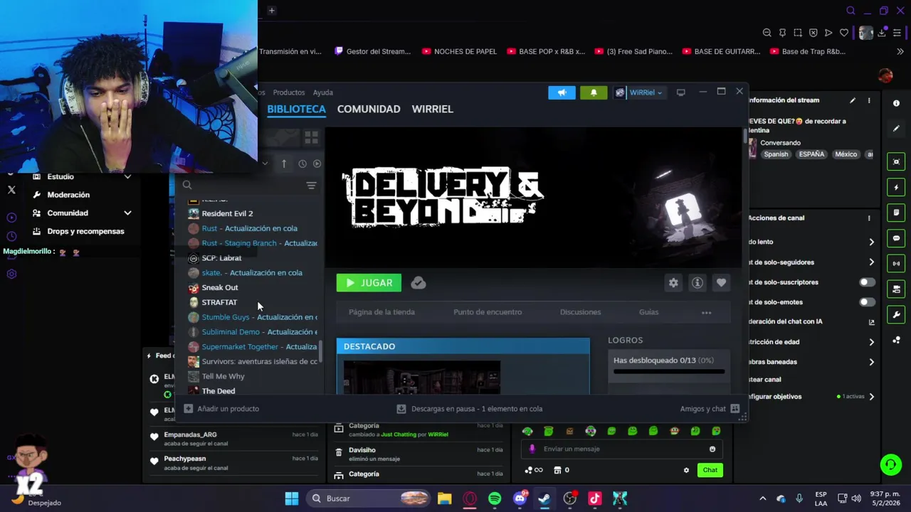Screen dimensions: 911x512
Task: Click library search field in Steam
Action: pyautogui.click(x=242, y=185)
